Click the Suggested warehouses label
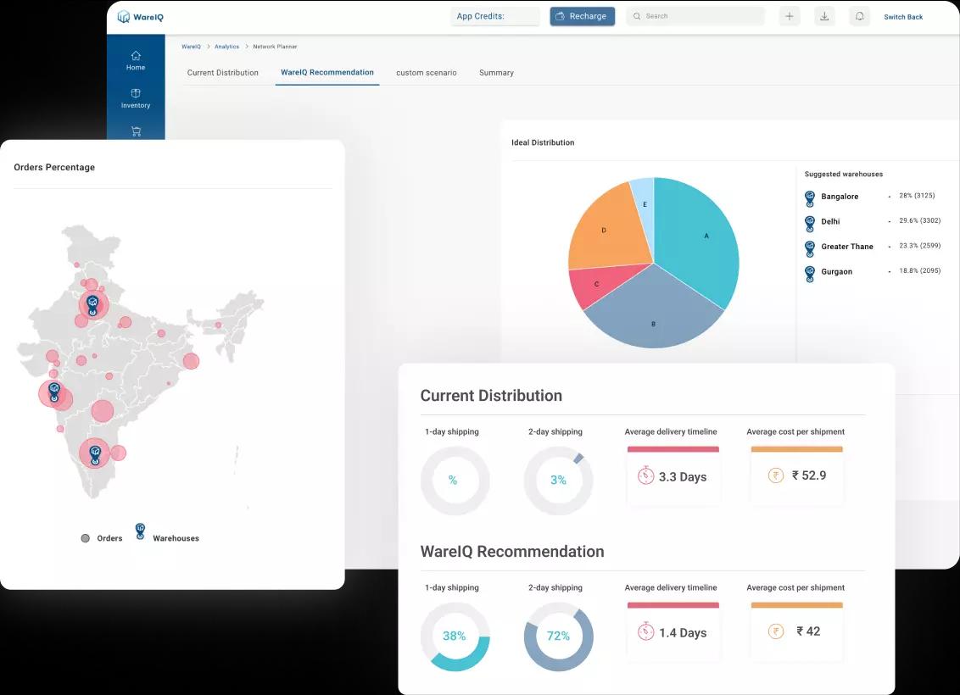This screenshot has width=960, height=695. (x=843, y=175)
